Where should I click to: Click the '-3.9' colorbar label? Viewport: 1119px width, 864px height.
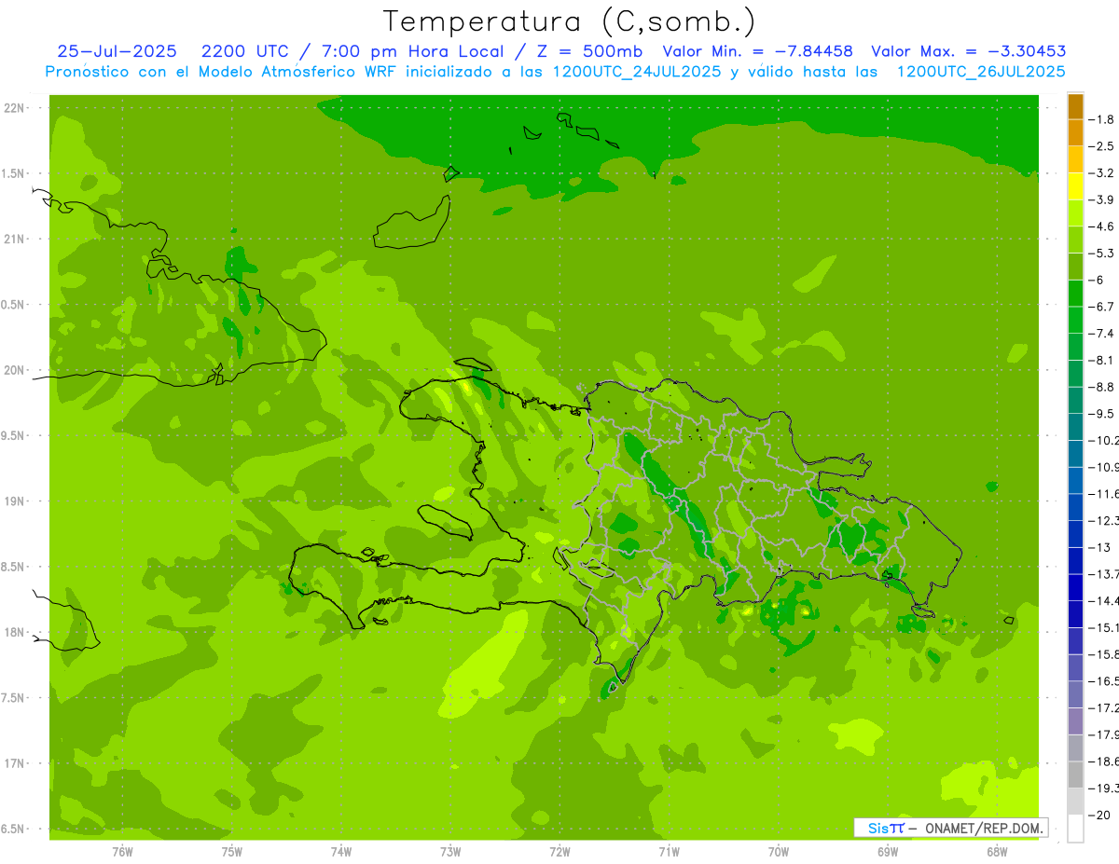pos(1101,199)
